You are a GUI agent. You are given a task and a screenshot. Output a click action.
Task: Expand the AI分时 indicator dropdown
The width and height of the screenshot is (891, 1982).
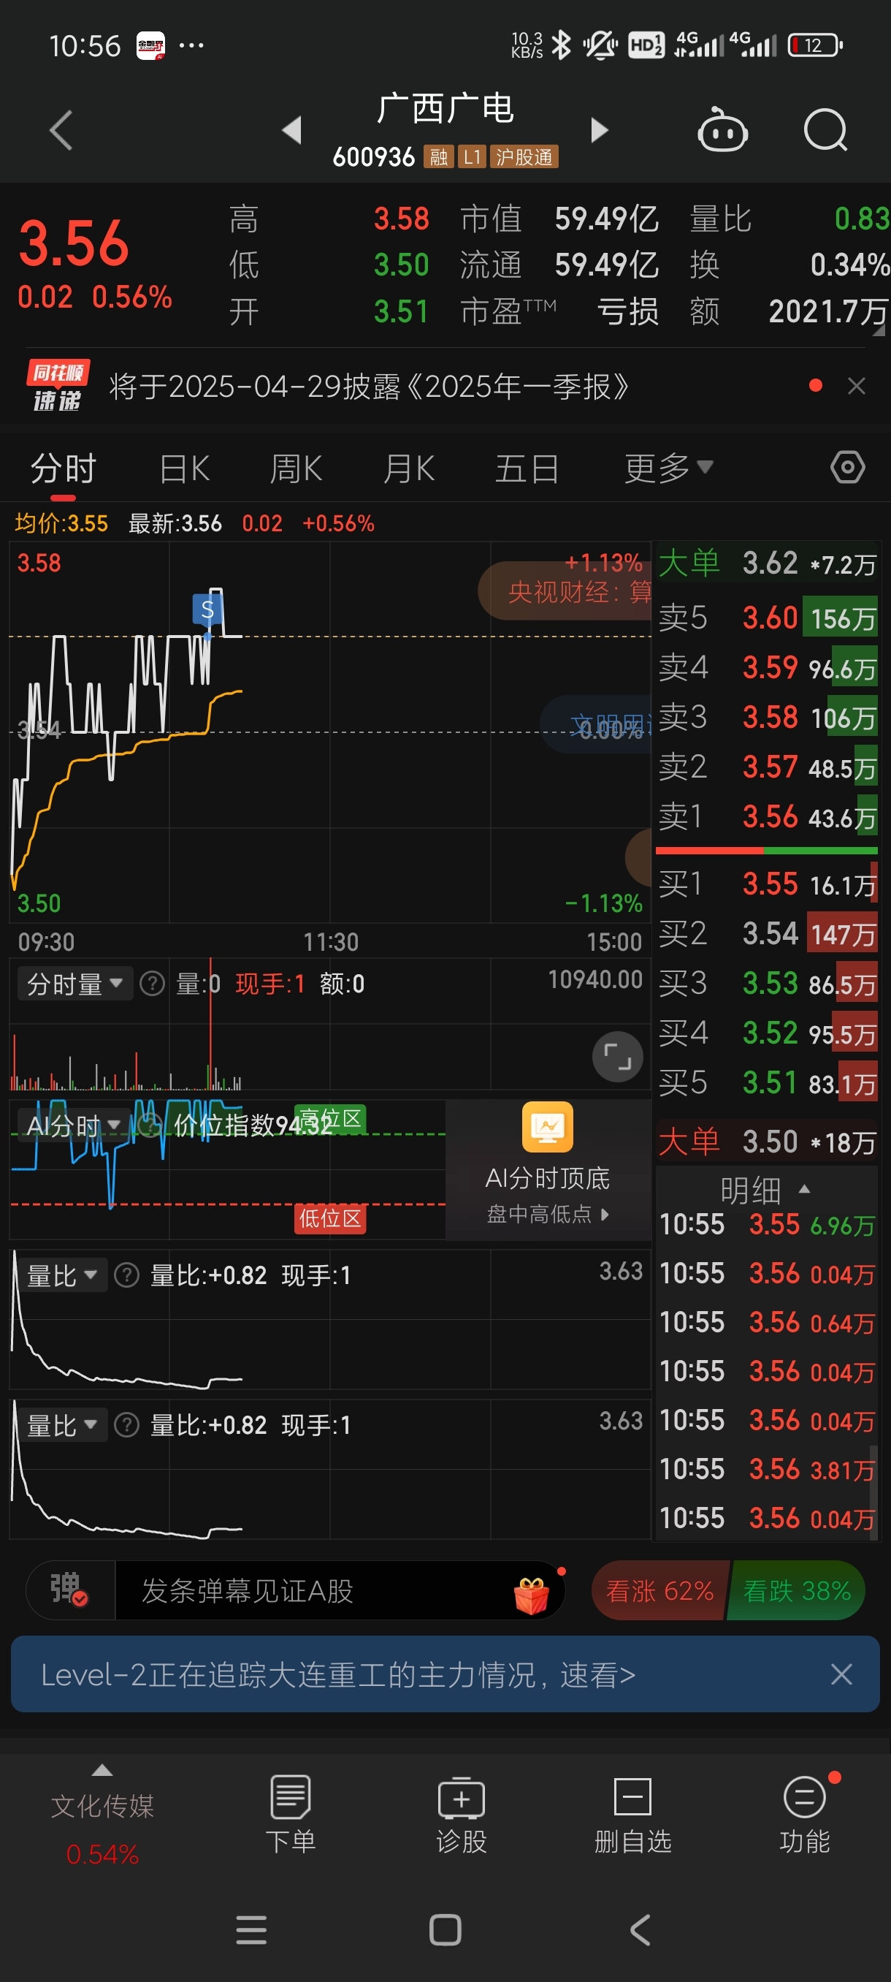(x=73, y=1125)
